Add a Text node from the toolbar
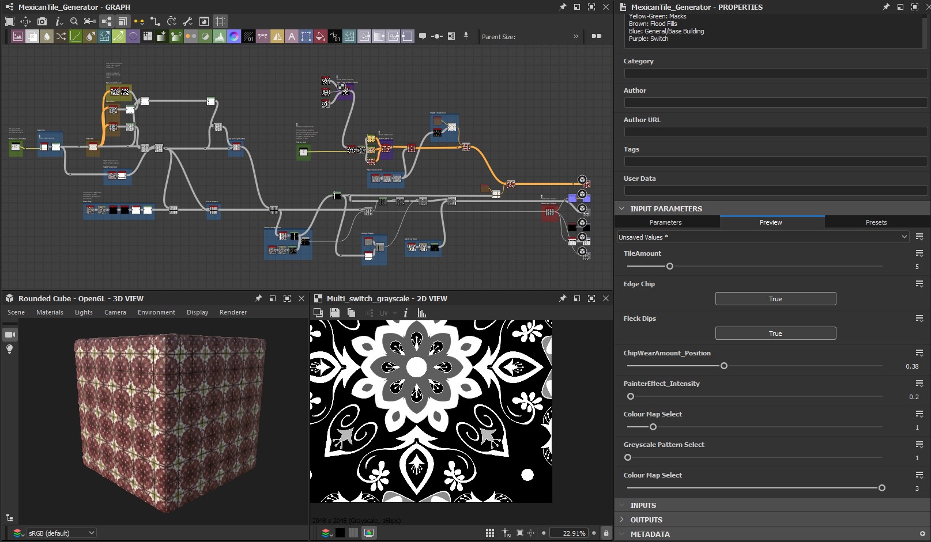931x542 pixels. 292,36
